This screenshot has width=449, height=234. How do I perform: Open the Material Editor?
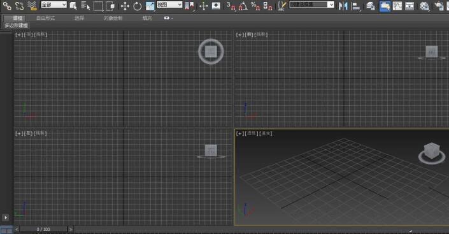click(424, 6)
